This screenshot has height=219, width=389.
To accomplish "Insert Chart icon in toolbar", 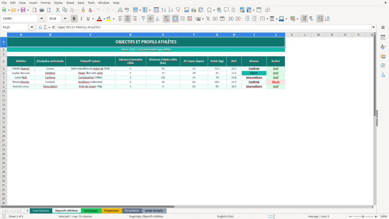I will [x=194, y=10].
